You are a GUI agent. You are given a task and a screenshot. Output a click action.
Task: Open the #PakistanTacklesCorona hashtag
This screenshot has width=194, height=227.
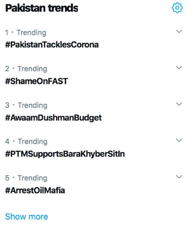coord(52,44)
